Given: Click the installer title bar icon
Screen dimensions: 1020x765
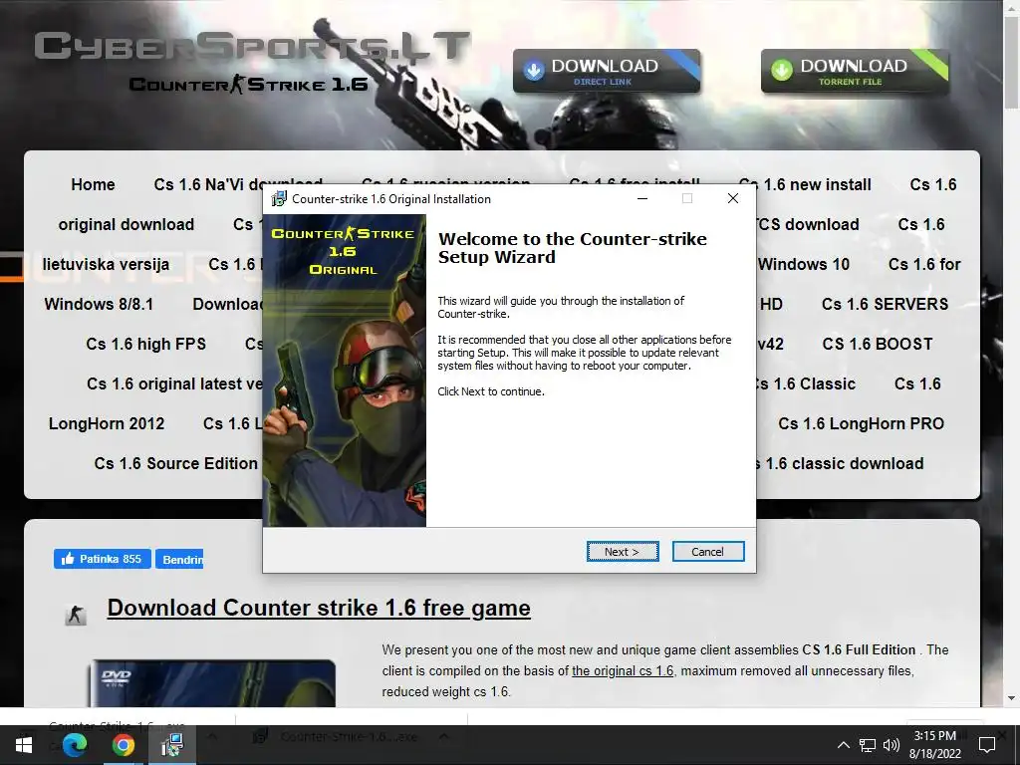Looking at the screenshot, I should point(279,199).
